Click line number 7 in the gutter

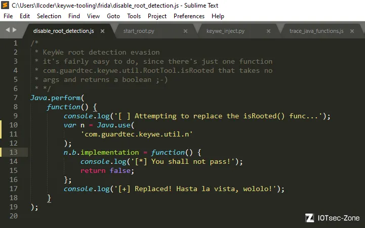(x=15, y=98)
